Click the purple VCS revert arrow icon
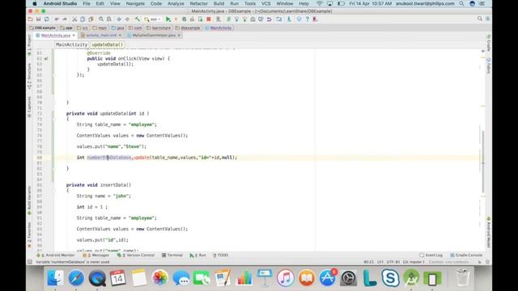The height and width of the screenshot is (291, 518). (x=269, y=19)
